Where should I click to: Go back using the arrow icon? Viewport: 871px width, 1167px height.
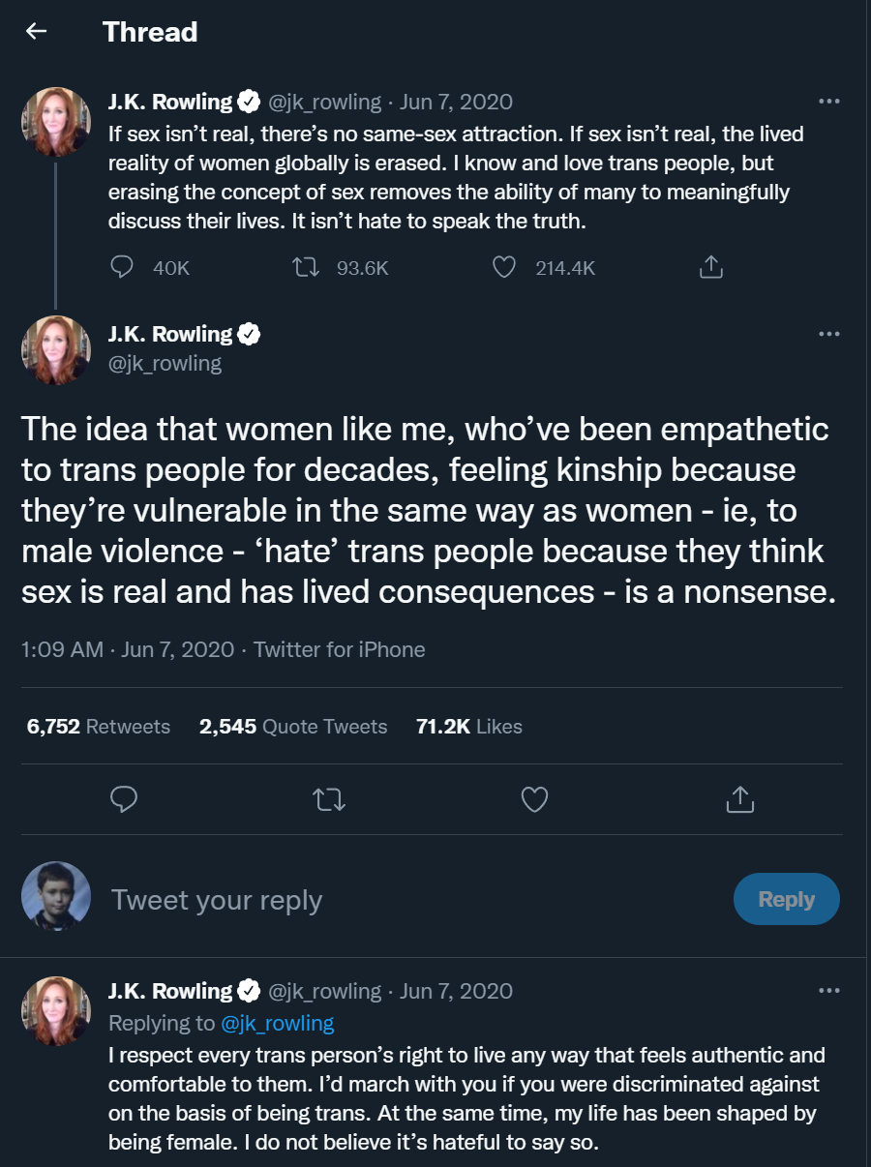36,32
